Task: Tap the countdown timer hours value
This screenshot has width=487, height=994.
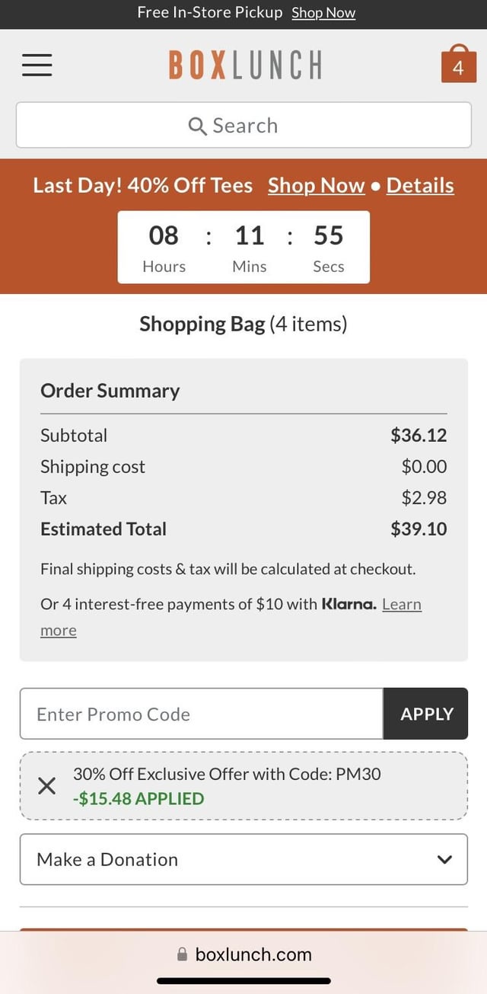Action: pos(164,235)
